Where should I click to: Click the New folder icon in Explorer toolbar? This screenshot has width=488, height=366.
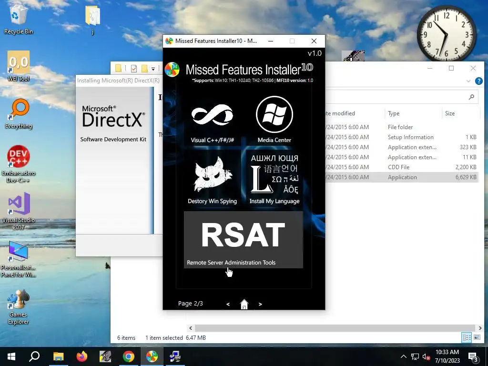pos(144,68)
